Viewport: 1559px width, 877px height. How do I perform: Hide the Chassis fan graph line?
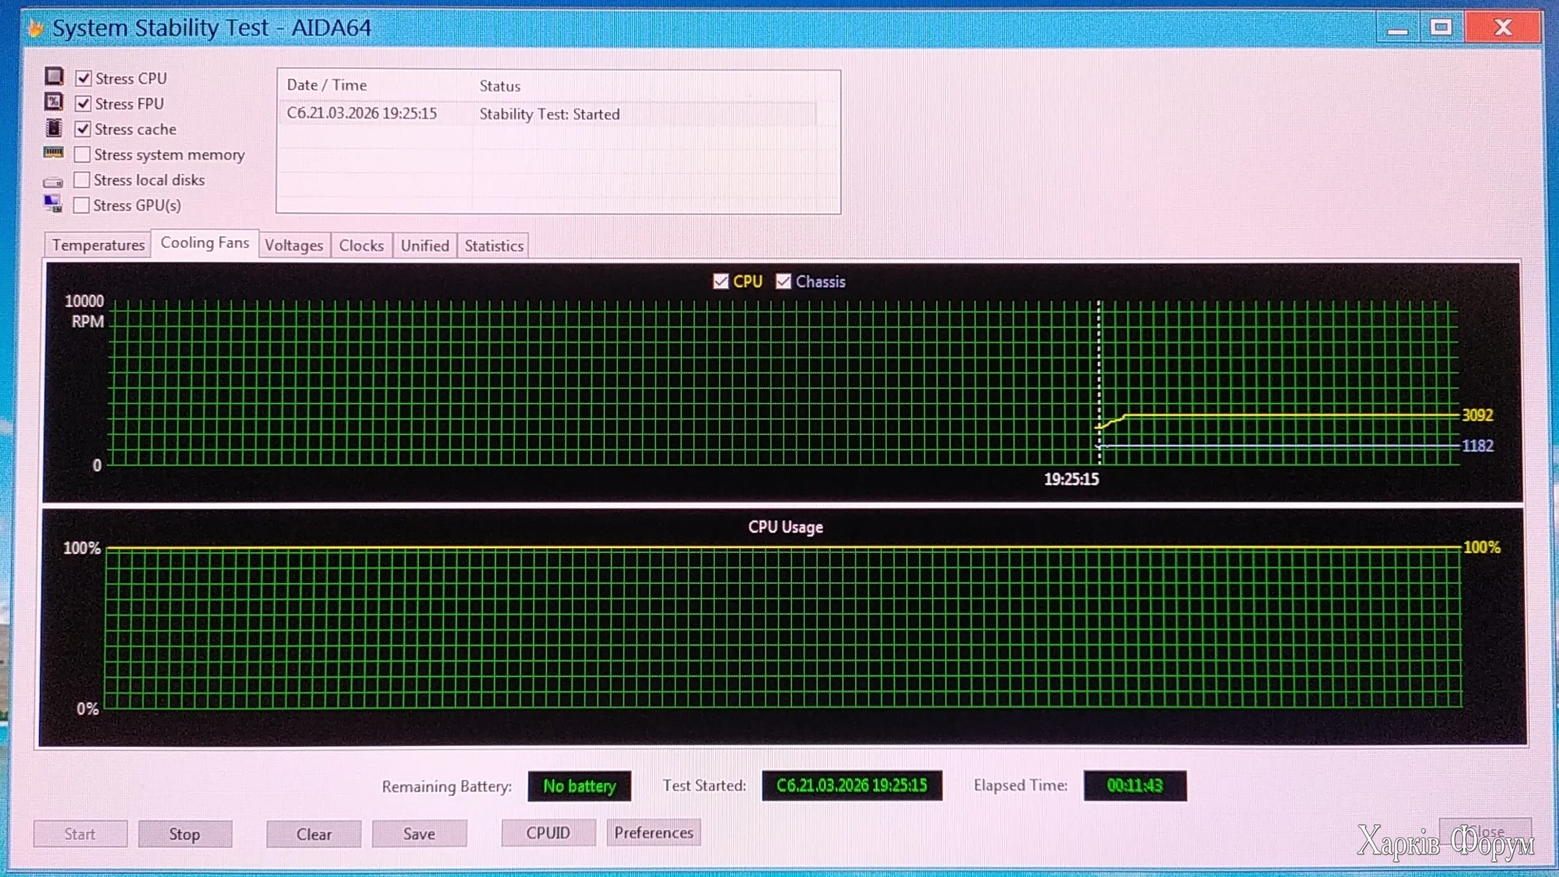(784, 281)
